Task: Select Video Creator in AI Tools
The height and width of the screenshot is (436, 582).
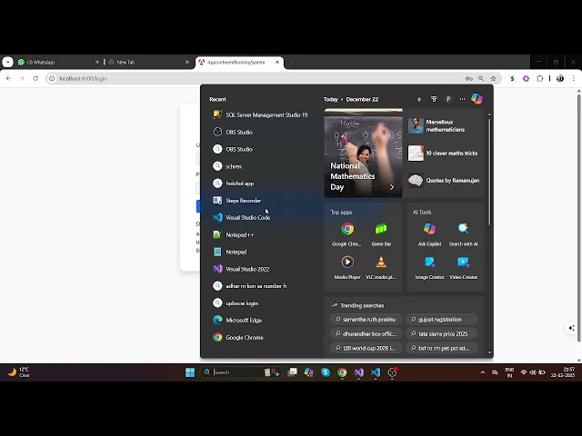Action: 463,265
